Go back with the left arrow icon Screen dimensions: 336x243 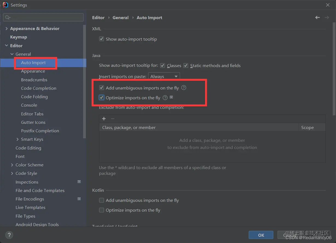click(317, 17)
